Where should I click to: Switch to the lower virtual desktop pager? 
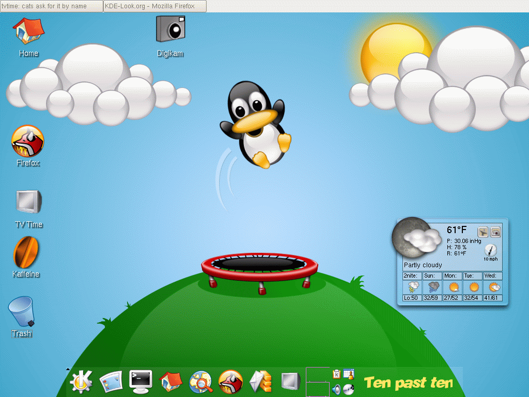click(318, 389)
